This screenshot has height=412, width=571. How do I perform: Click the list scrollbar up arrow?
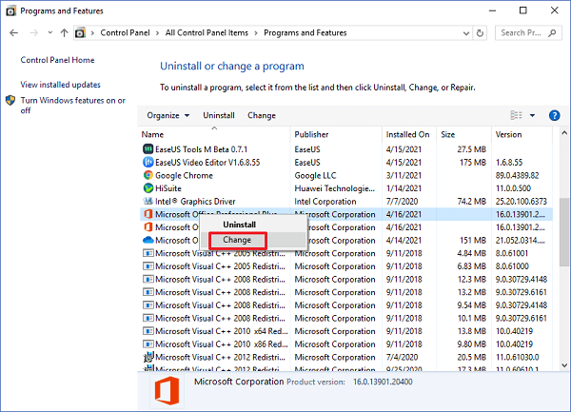564,133
